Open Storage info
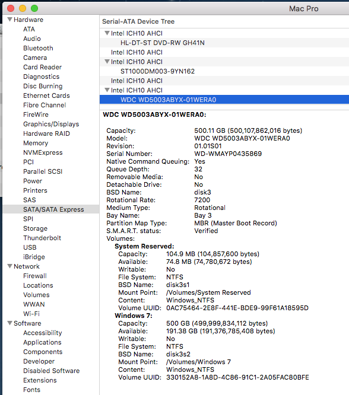The image size is (349, 395). pos(35,228)
